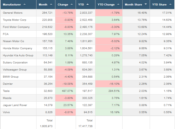The width and height of the screenshot is (176, 129).
Task: Click the monthly total 1,605,973
Action: (x=46, y=126)
